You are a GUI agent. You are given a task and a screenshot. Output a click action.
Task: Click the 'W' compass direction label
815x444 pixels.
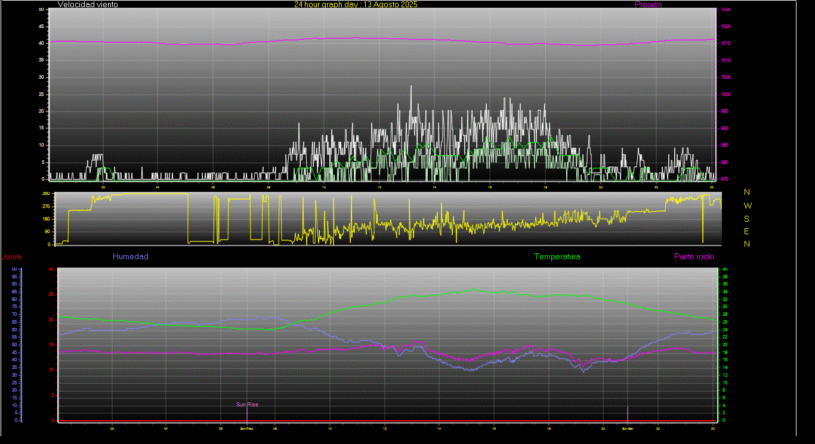pyautogui.click(x=748, y=206)
